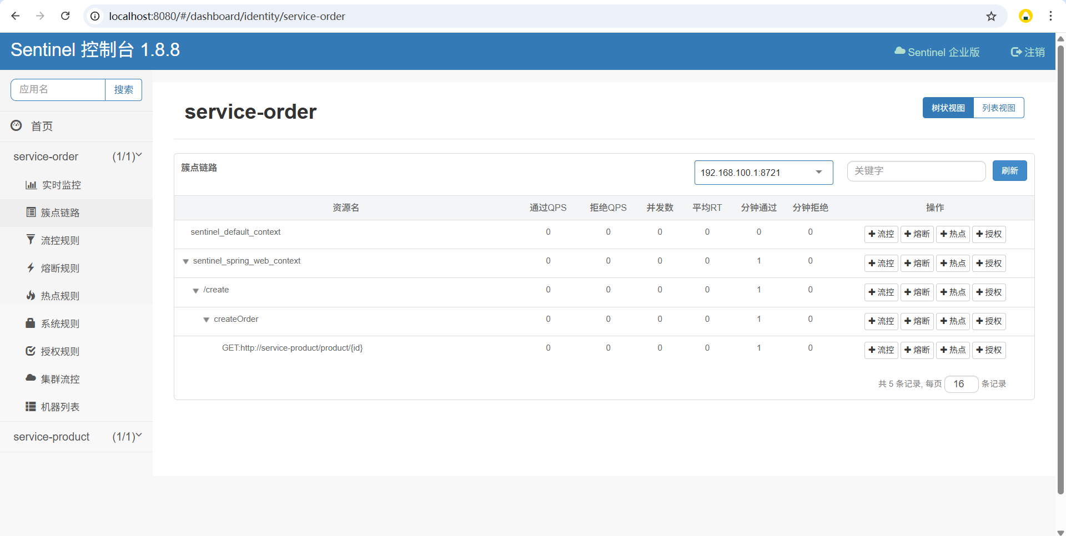Focus the 应用名 search field
Screen dimensions: 1066x536
tap(58, 89)
